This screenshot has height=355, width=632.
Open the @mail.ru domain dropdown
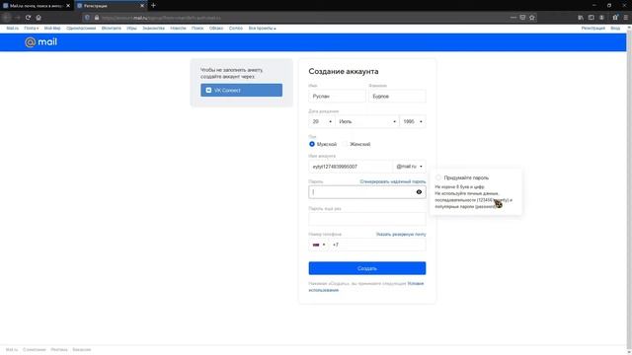click(409, 167)
